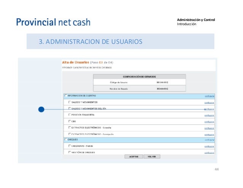Click the Nombre de Usuario label

tap(119, 89)
